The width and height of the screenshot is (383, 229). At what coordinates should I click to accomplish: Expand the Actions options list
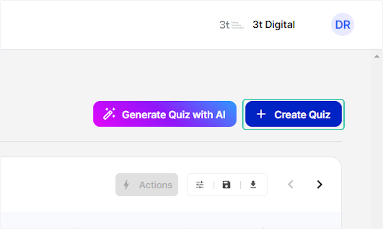(x=147, y=185)
